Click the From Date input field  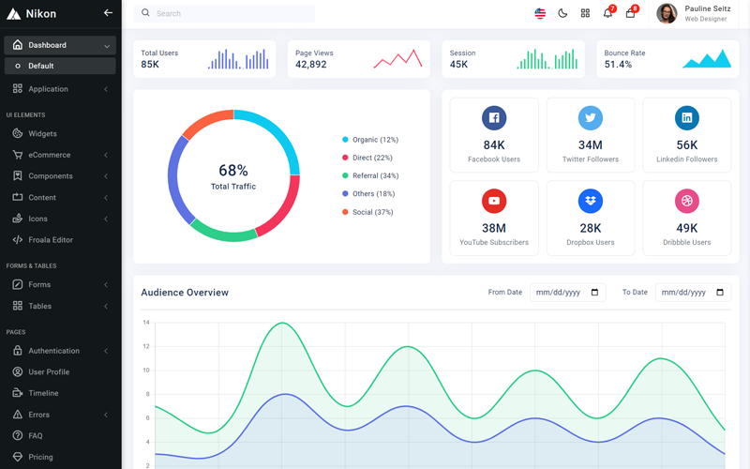point(567,293)
